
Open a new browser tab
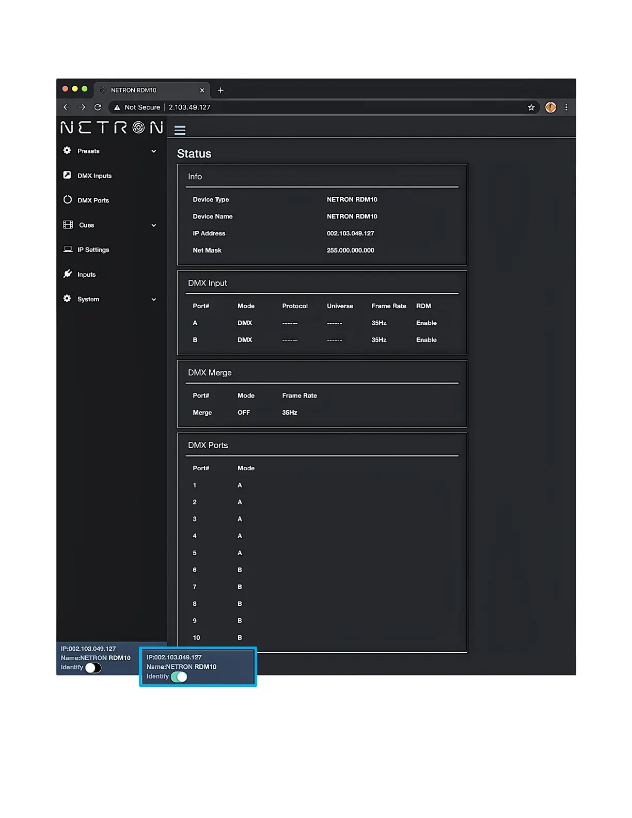(x=220, y=90)
